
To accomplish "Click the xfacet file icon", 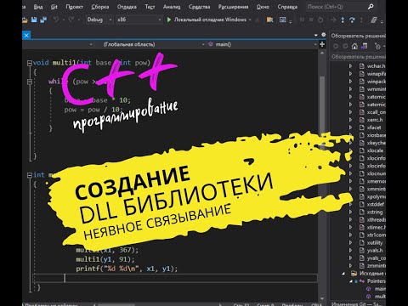I will coord(362,127).
